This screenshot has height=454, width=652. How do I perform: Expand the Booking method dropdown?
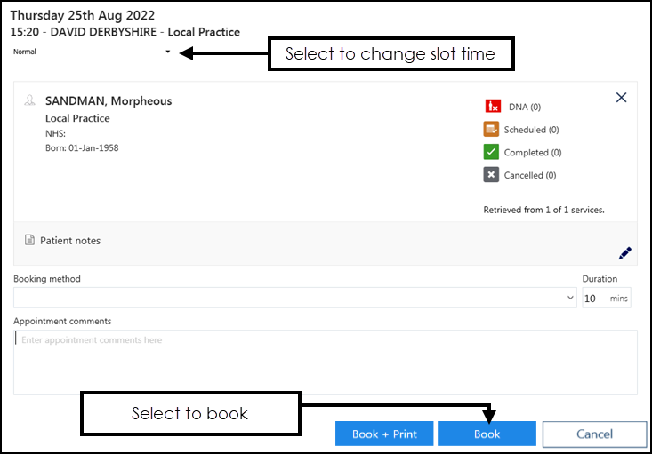pos(295,299)
